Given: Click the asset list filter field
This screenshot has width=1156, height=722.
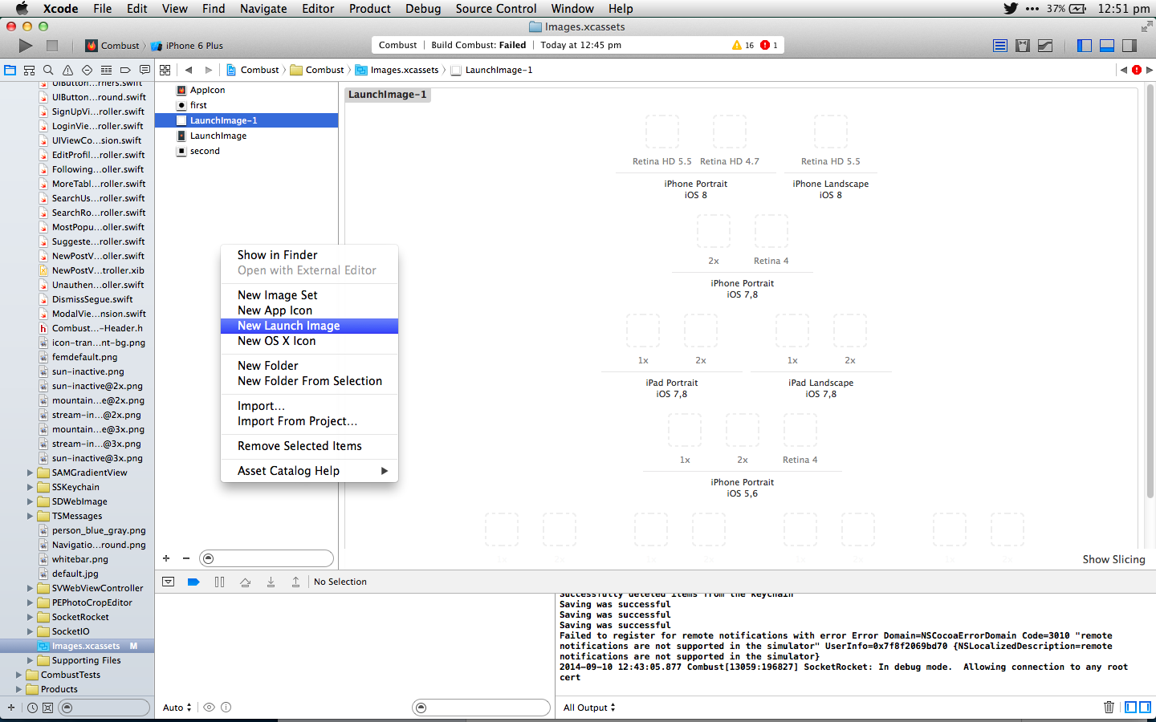Looking at the screenshot, I should tap(267, 558).
